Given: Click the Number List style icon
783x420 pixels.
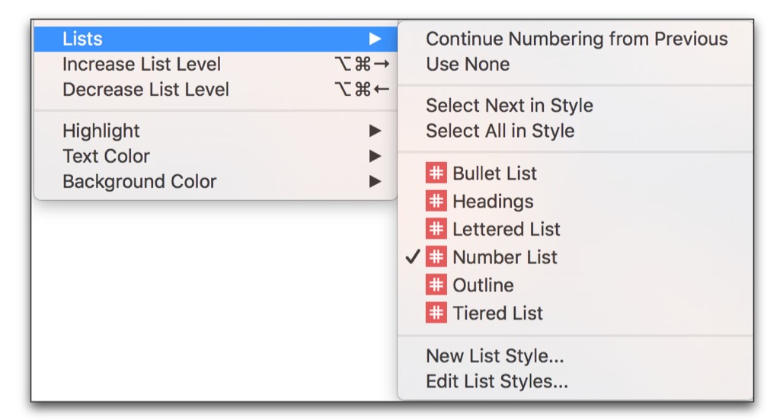Looking at the screenshot, I should tap(436, 257).
